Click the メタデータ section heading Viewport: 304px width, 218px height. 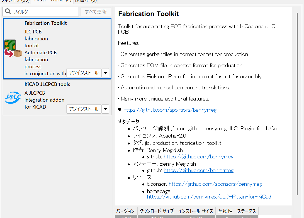pyautogui.click(x=128, y=121)
